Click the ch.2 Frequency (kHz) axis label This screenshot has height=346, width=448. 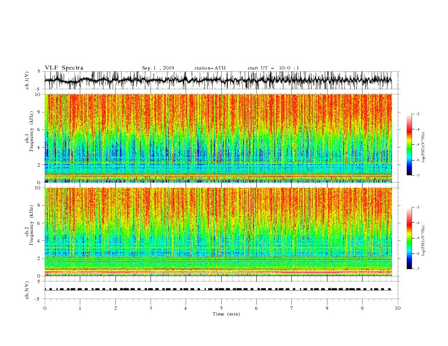(x=29, y=226)
